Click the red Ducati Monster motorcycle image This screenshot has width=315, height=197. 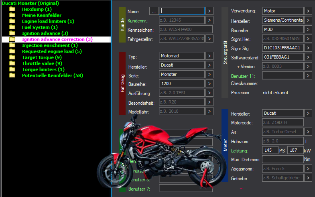pos(162,152)
